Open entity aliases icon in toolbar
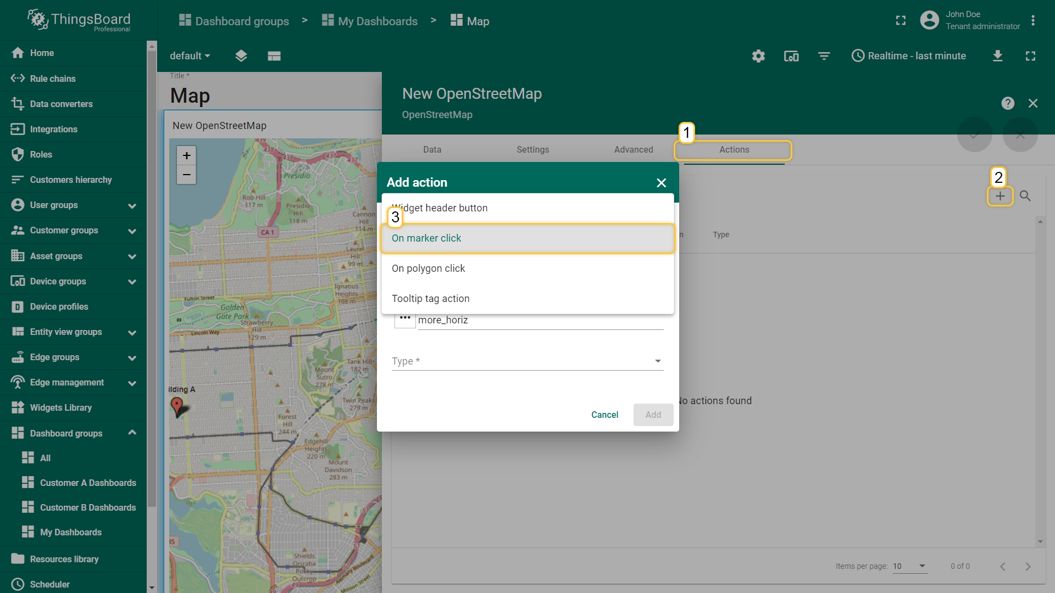Image resolution: width=1055 pixels, height=593 pixels. [x=791, y=56]
